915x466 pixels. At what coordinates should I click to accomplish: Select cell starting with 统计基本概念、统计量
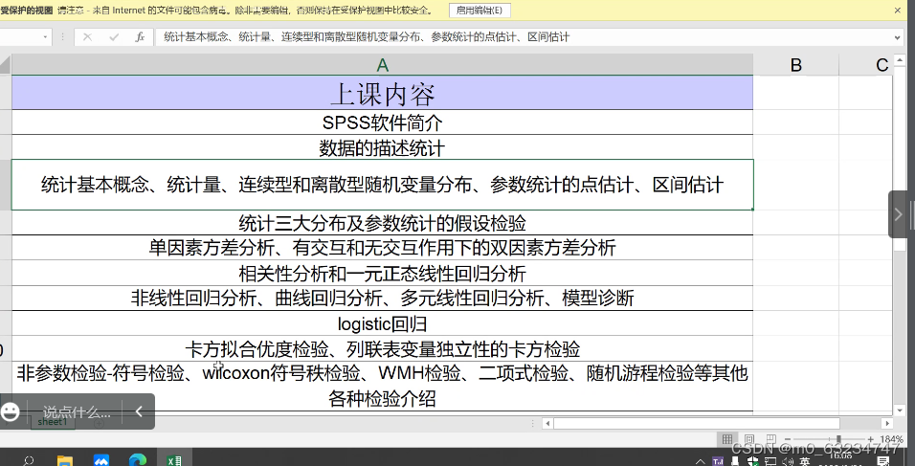tap(382, 185)
